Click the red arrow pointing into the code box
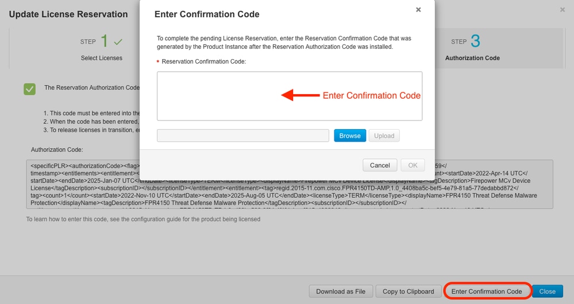The height and width of the screenshot is (304, 574). [300, 95]
